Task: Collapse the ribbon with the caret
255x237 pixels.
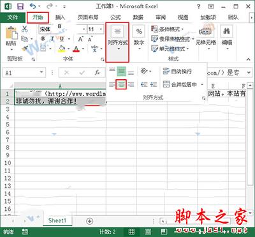Action: pyautogui.click(x=248, y=59)
